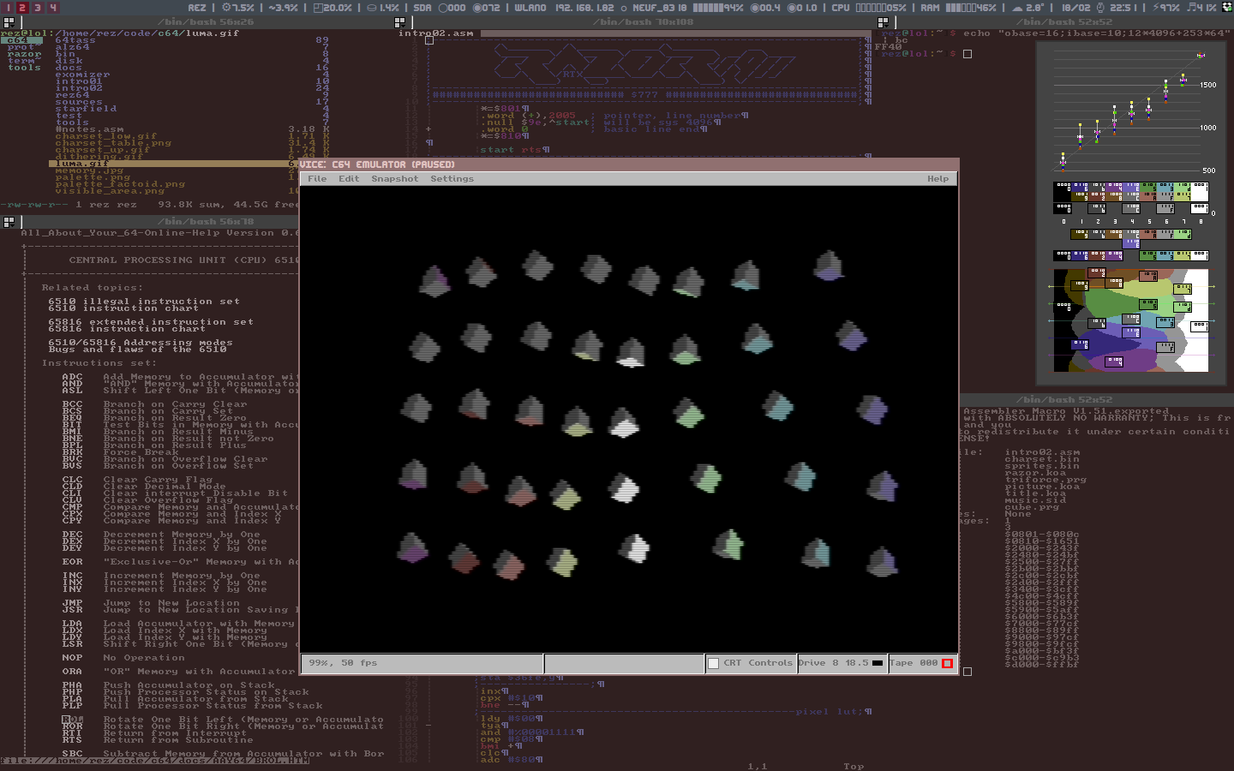The height and width of the screenshot is (771, 1234).
Task: Switch to workspace 4
Action: 52,7
